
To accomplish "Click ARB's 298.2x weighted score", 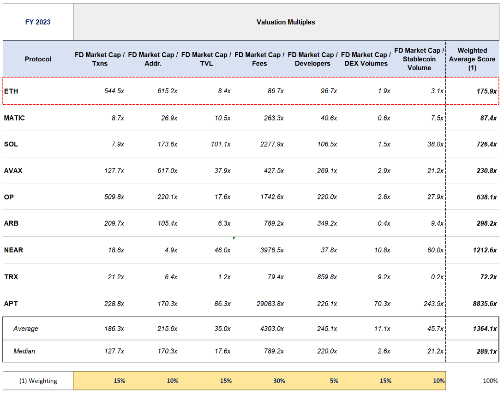I will tap(486, 223).
